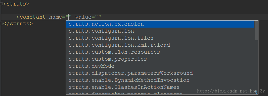
Task: Place cursor inside the name attribute quotes
Action: click(69, 17)
